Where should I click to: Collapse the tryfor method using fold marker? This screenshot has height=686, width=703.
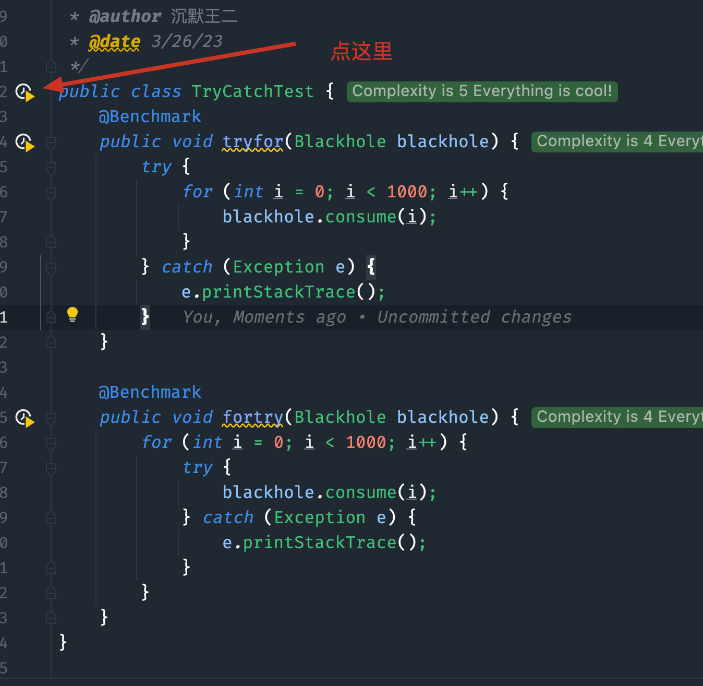51,142
